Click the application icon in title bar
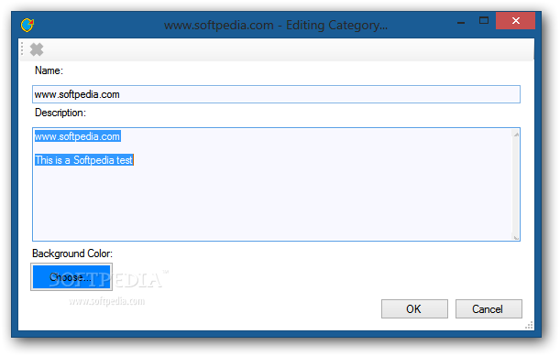This screenshot has width=560, height=356. [x=27, y=25]
